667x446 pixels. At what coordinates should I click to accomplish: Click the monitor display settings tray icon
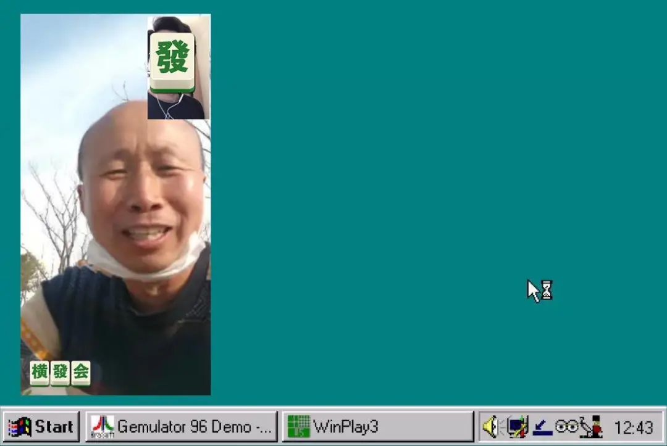[x=518, y=426]
